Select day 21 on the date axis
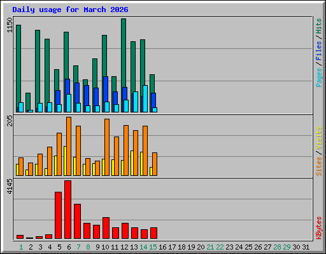The image size is (326, 254). click(x=210, y=247)
